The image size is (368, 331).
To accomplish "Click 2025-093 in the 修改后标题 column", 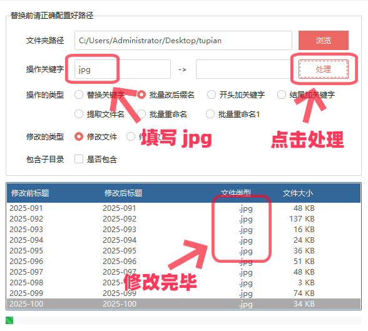I will coord(119,229).
